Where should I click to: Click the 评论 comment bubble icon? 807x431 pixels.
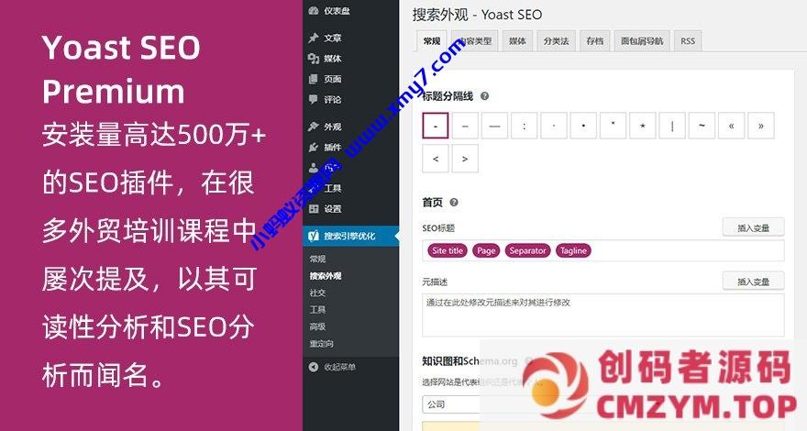pyautogui.click(x=314, y=99)
